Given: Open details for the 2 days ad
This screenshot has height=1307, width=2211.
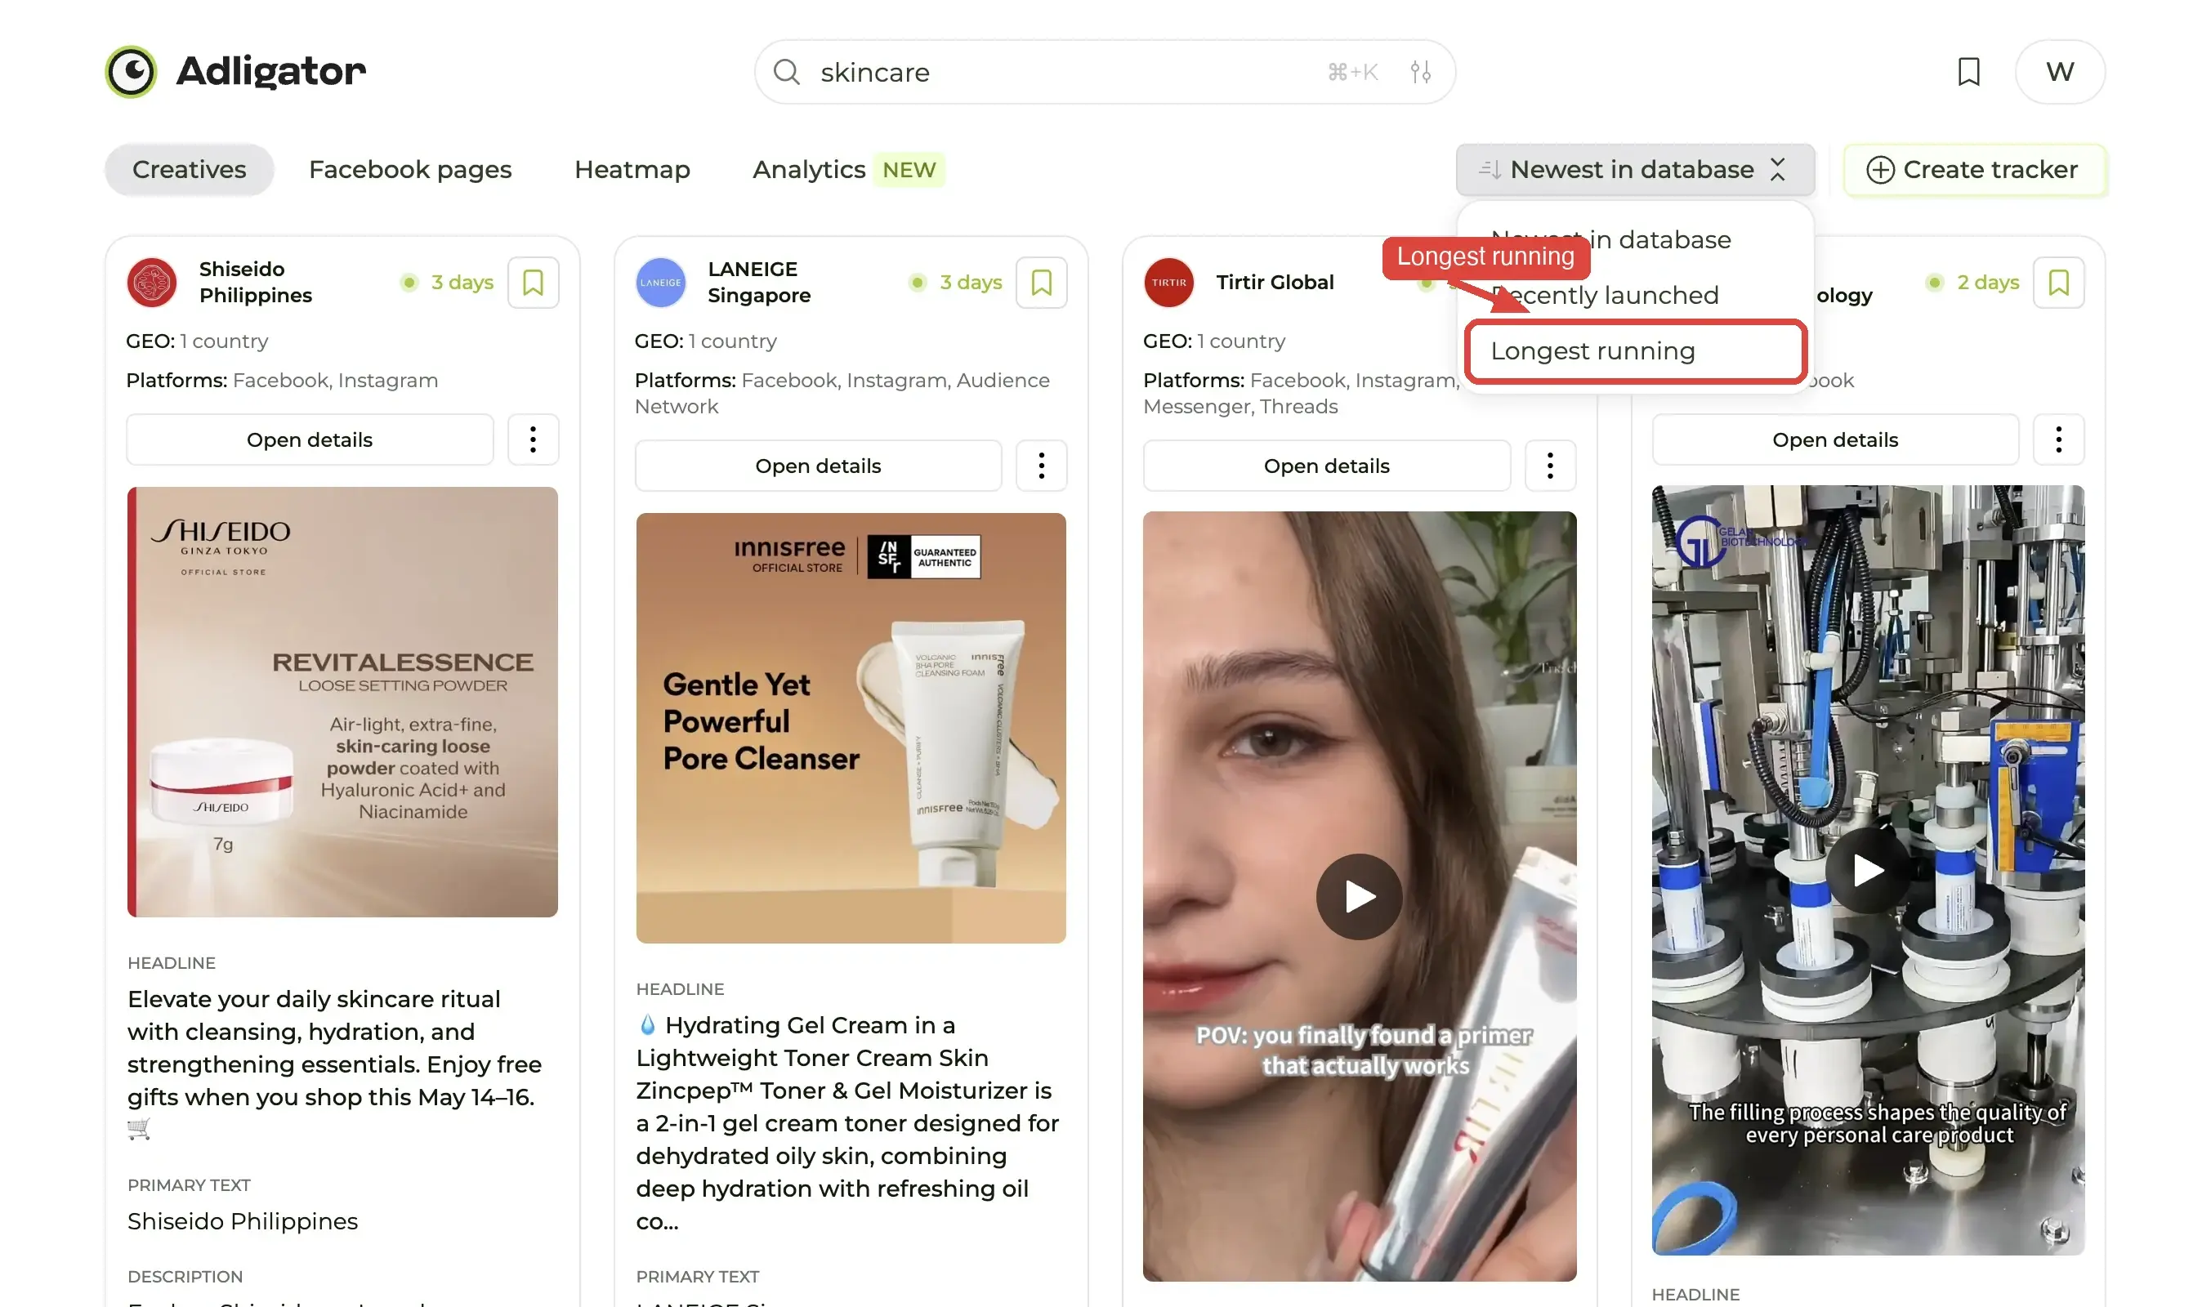Looking at the screenshot, I should pos(1835,439).
